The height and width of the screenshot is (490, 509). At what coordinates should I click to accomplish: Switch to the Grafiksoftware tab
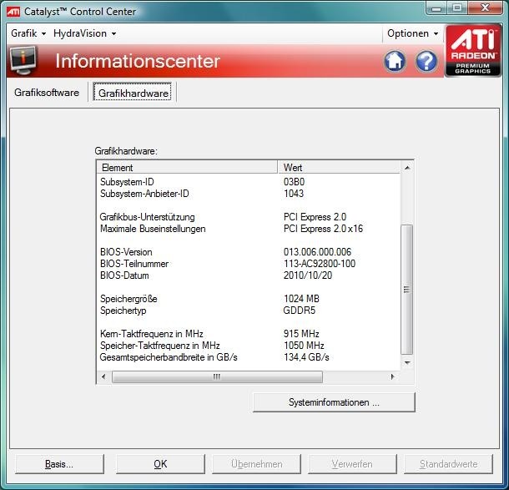click(47, 93)
